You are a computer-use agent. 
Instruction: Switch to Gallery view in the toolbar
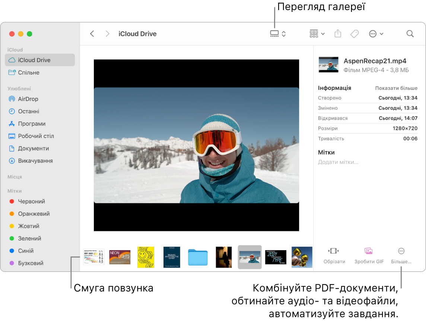click(x=275, y=34)
